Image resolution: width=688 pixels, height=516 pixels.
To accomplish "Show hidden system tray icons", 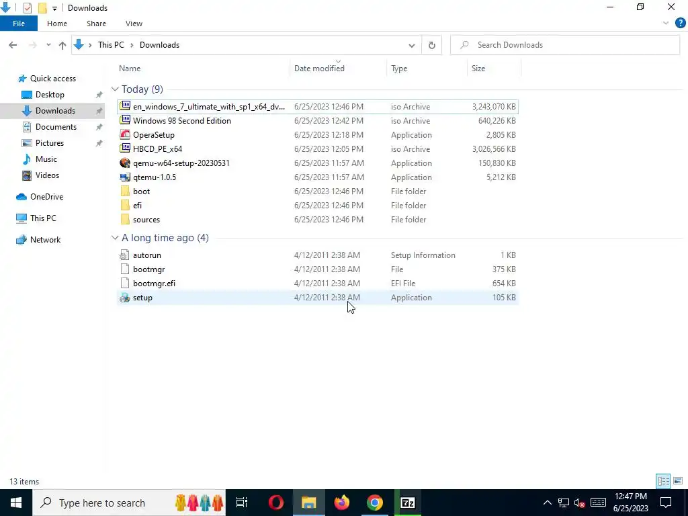I will pyautogui.click(x=547, y=503).
